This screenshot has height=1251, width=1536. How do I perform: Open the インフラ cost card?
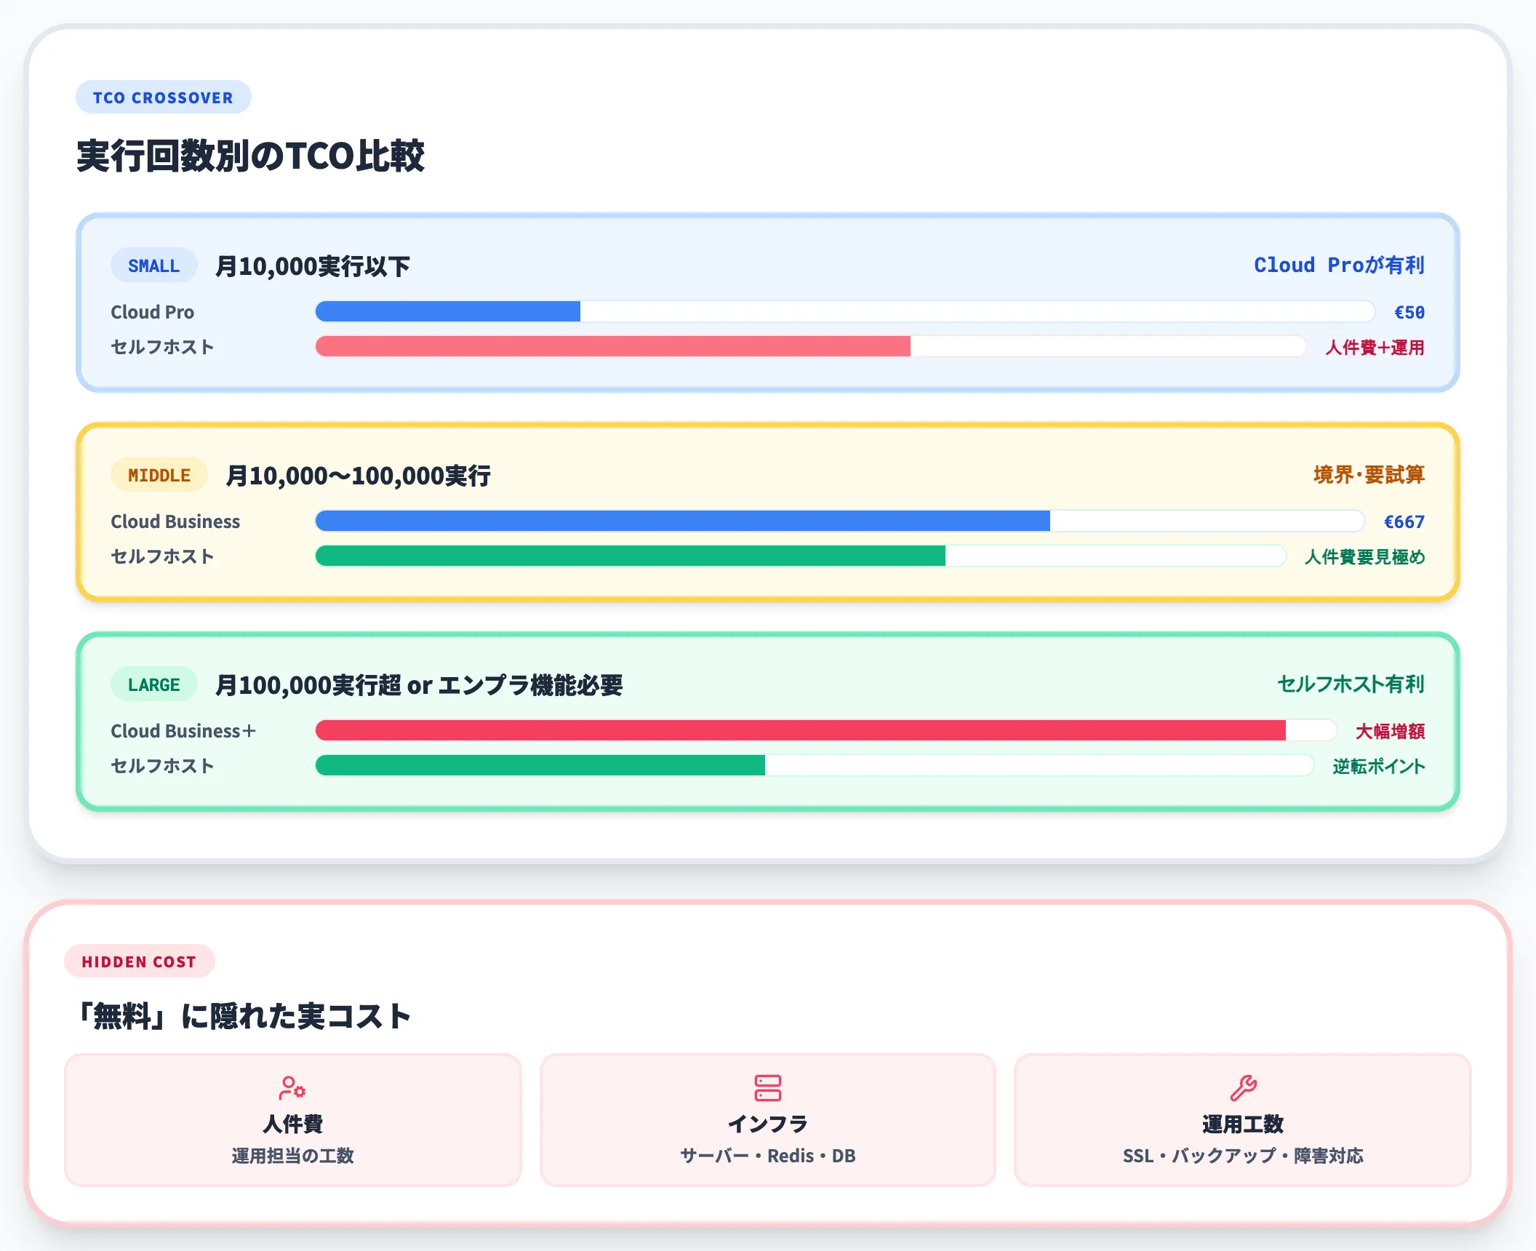(767, 1120)
